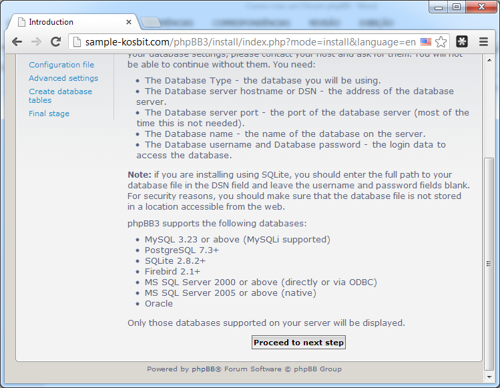This screenshot has height=388, width=500.
Task: Go to Create database tables step
Action: pos(60,95)
